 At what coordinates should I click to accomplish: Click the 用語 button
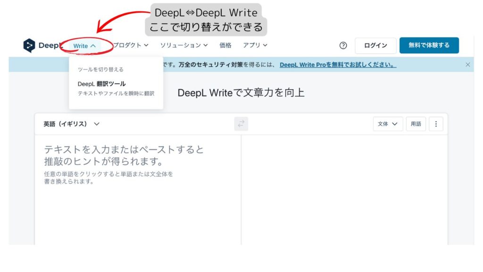(416, 124)
